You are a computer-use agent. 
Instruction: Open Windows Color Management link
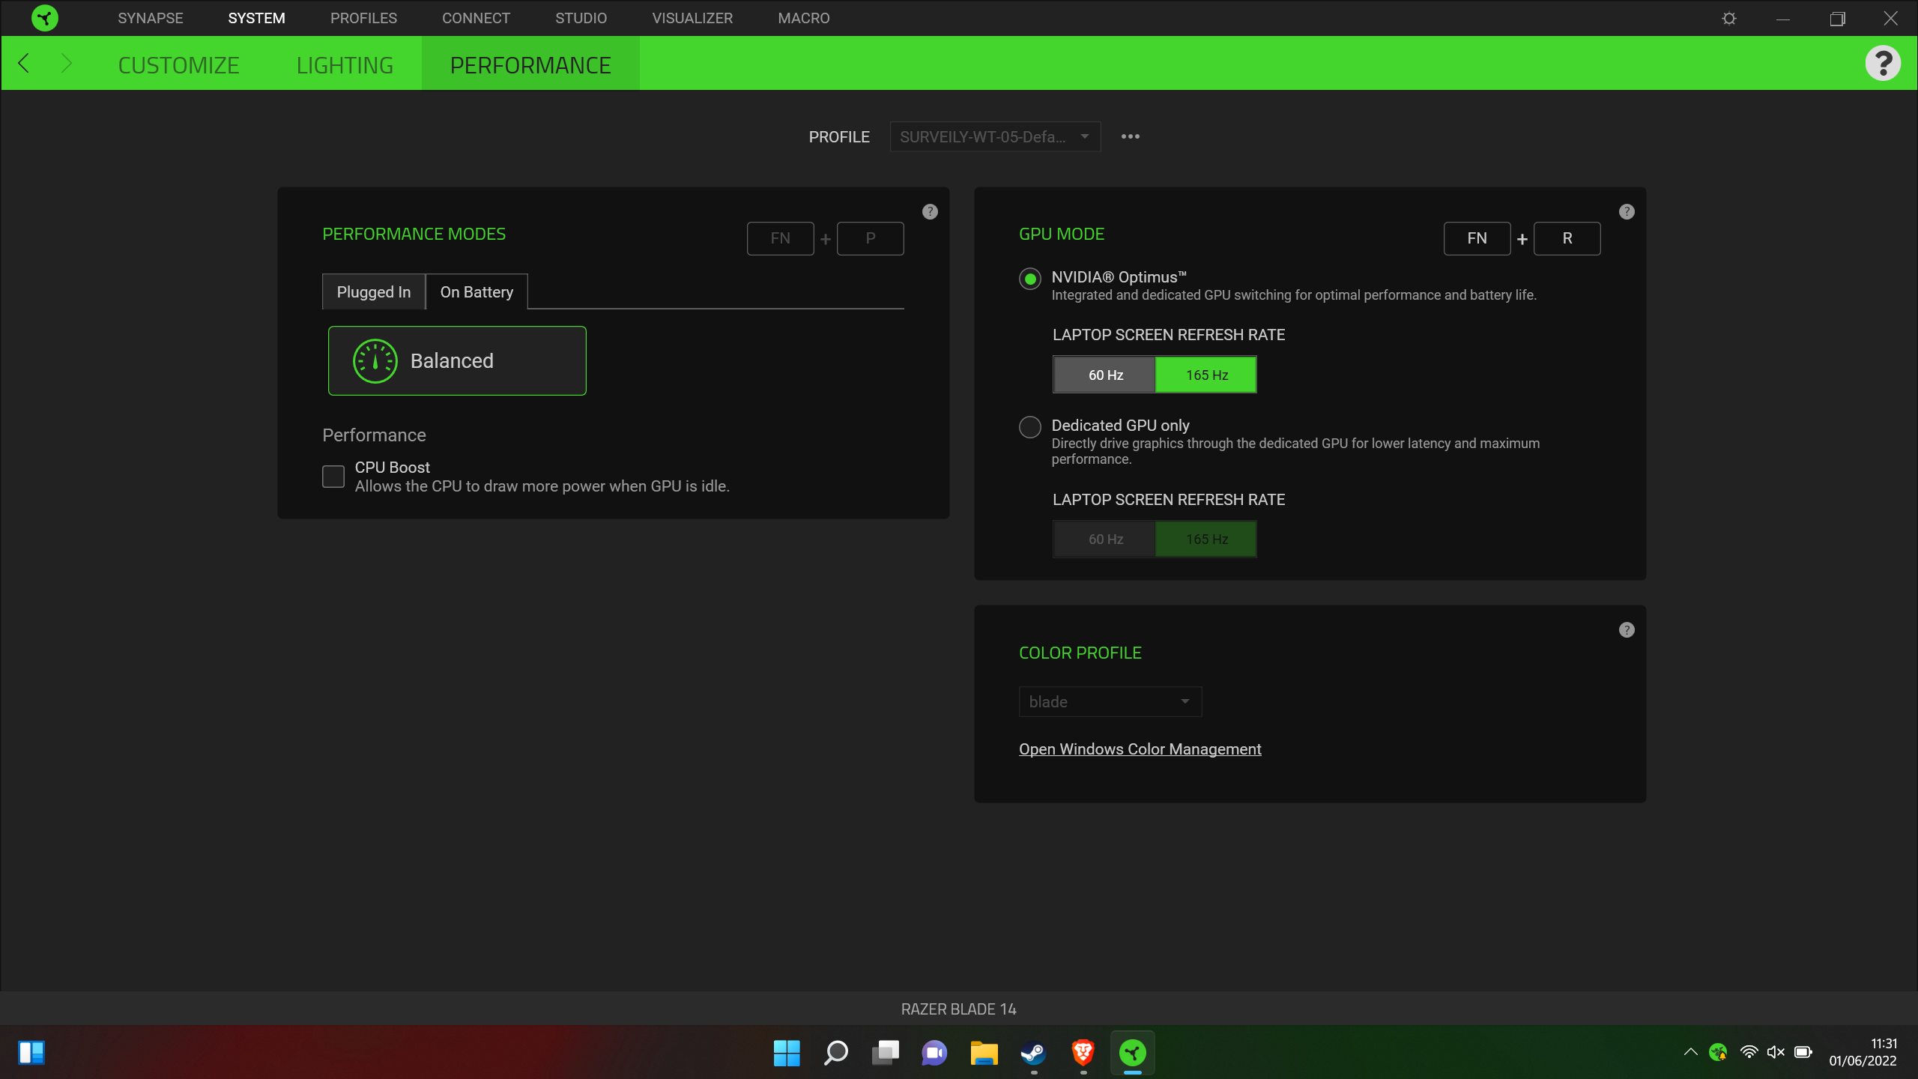pyautogui.click(x=1140, y=749)
